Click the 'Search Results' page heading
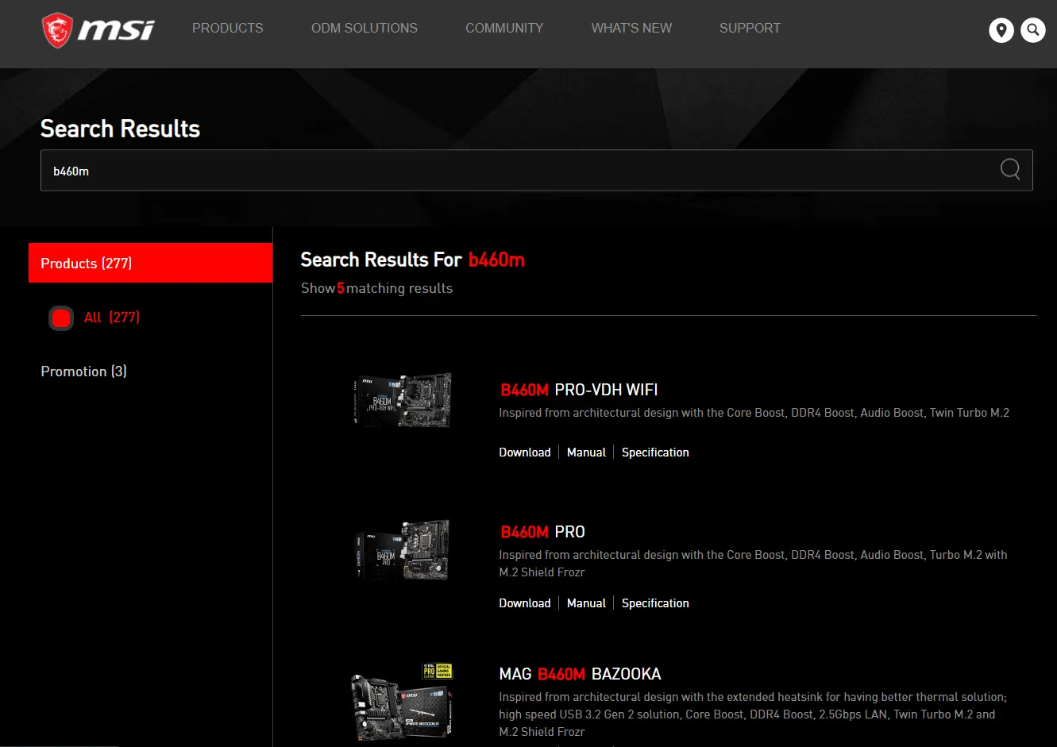This screenshot has width=1057, height=747. pos(120,129)
